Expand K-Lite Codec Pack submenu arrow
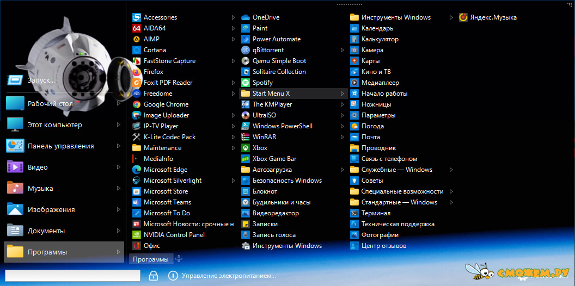The image size is (575, 286). tap(234, 137)
